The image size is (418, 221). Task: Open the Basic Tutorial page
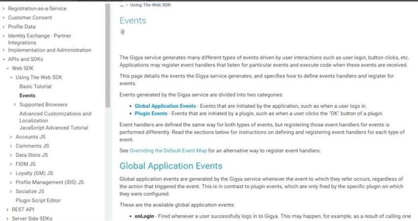point(36,86)
